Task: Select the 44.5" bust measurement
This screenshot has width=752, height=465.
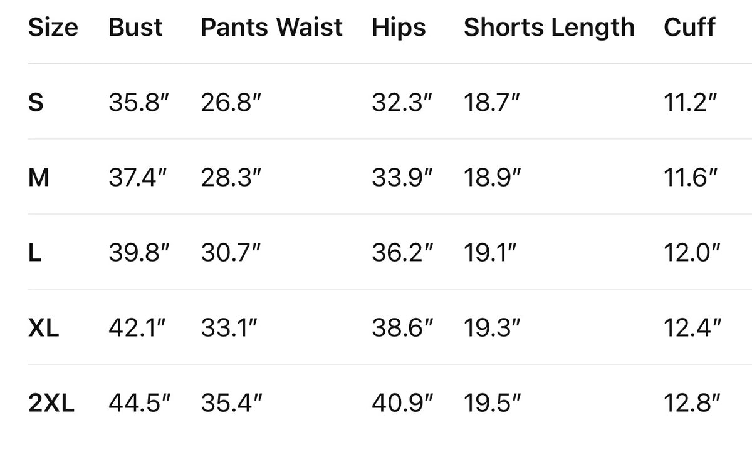Action: (139, 402)
